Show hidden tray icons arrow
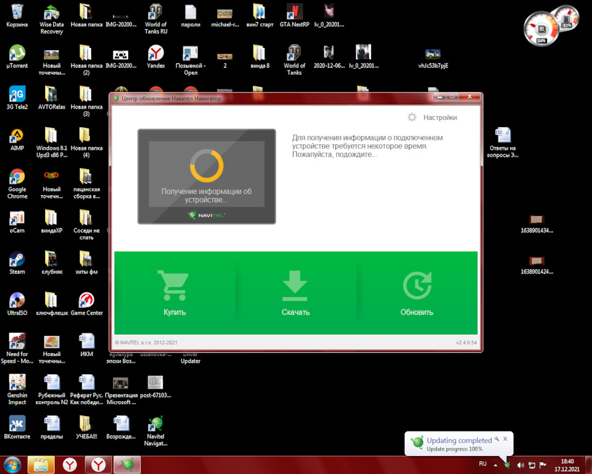592x474 pixels. click(495, 465)
